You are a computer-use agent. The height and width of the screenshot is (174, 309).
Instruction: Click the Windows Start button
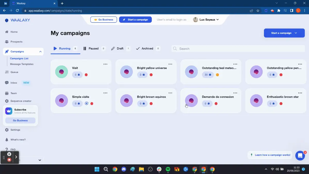97,169
